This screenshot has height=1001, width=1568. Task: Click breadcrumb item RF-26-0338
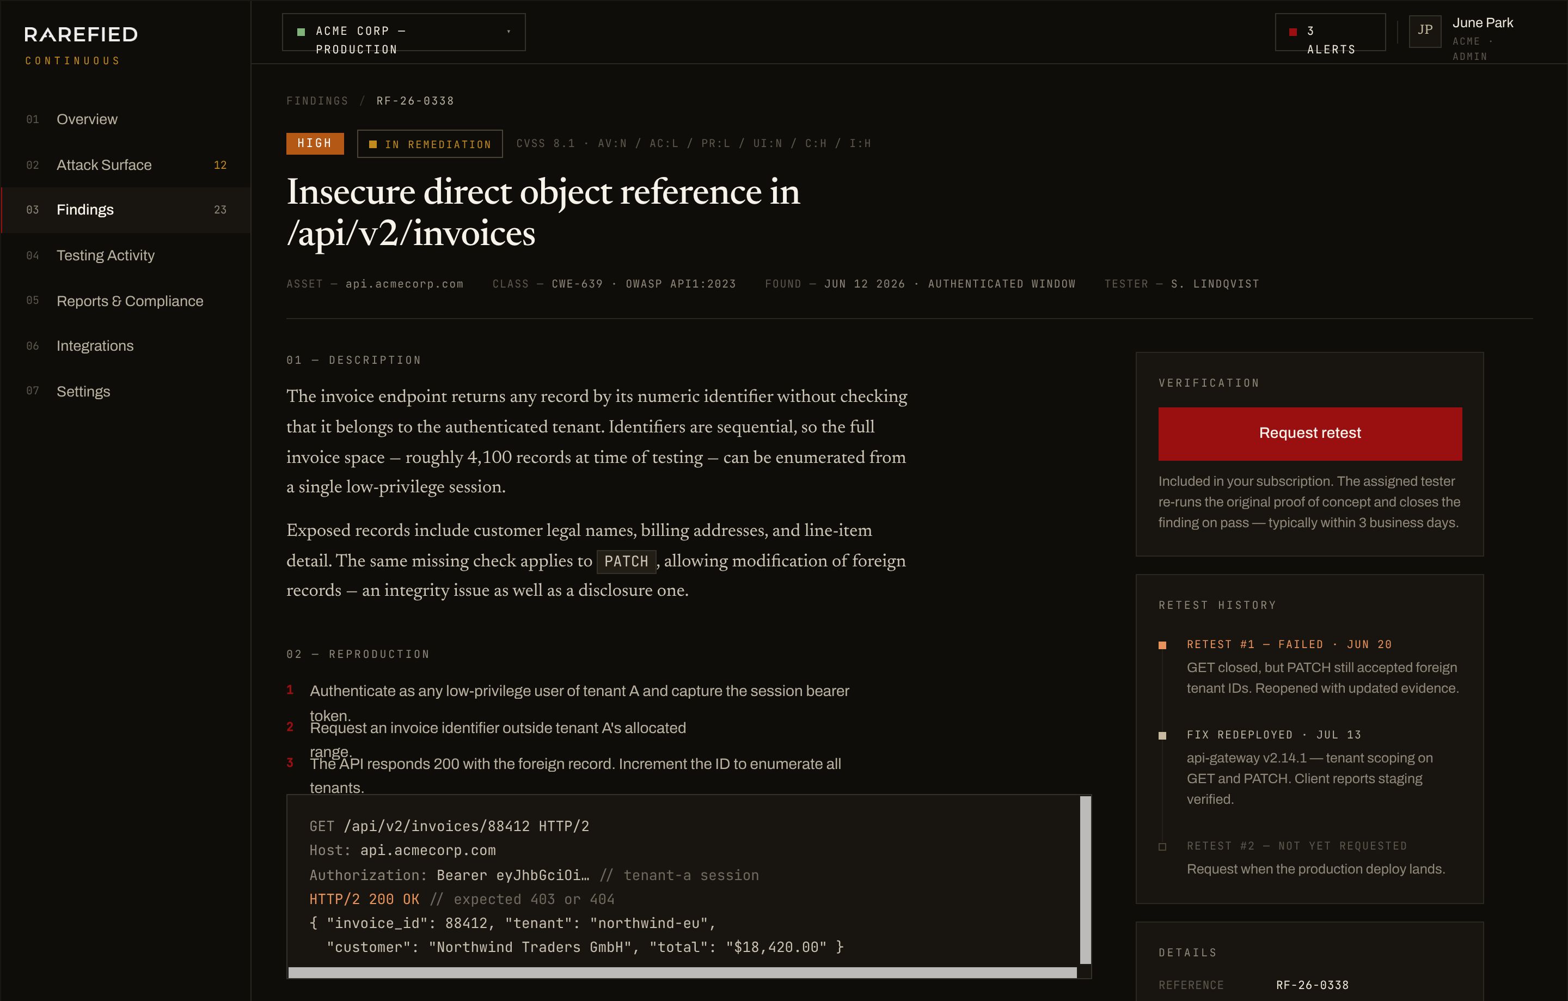415,101
